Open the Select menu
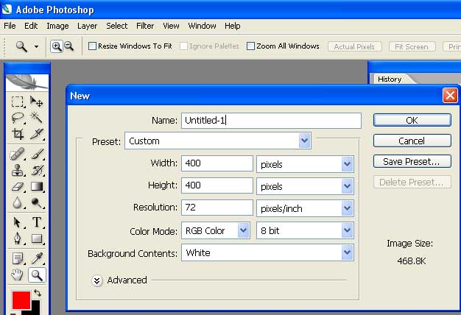461x315 pixels. 116,26
